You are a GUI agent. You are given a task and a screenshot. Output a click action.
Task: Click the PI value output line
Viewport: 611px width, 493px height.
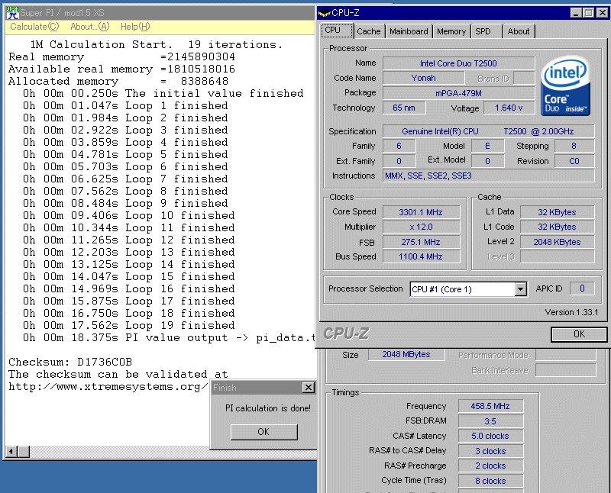169,337
